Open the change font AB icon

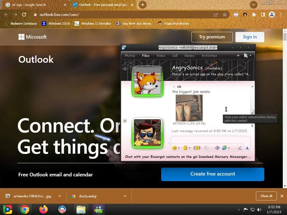click(x=217, y=148)
